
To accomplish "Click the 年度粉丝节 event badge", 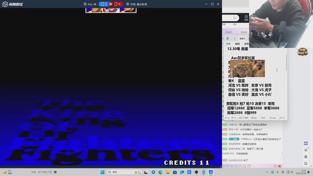I will click(x=302, y=52).
